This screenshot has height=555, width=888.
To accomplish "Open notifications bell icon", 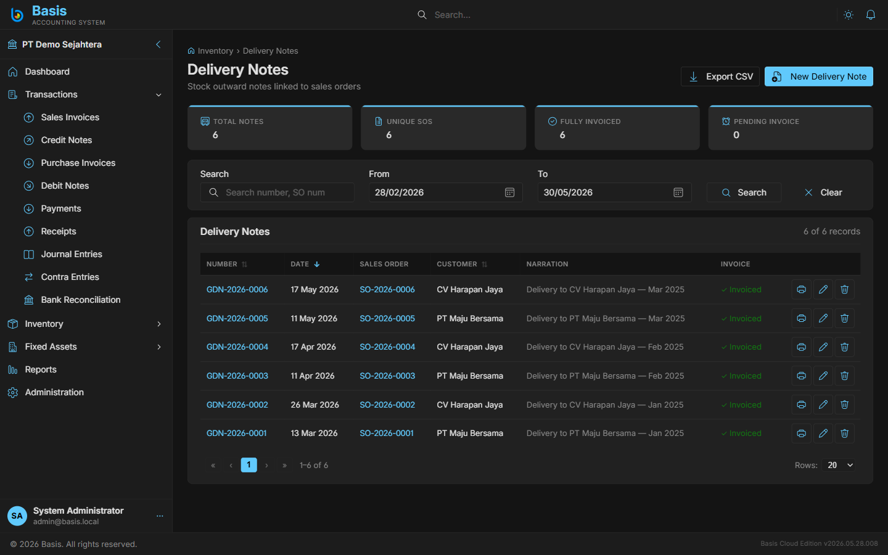I will (871, 15).
